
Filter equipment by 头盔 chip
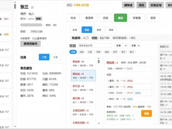90,52
